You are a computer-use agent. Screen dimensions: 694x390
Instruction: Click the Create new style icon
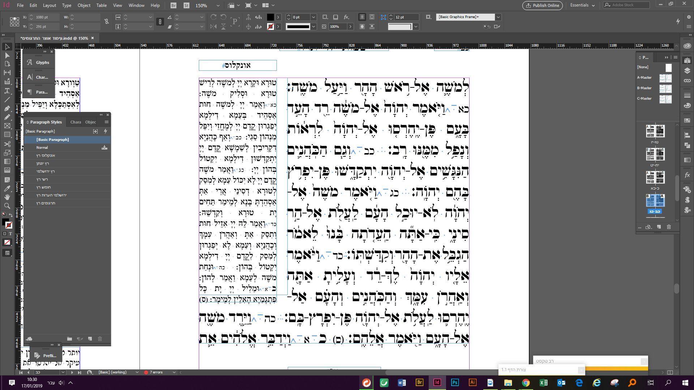pyautogui.click(x=90, y=339)
